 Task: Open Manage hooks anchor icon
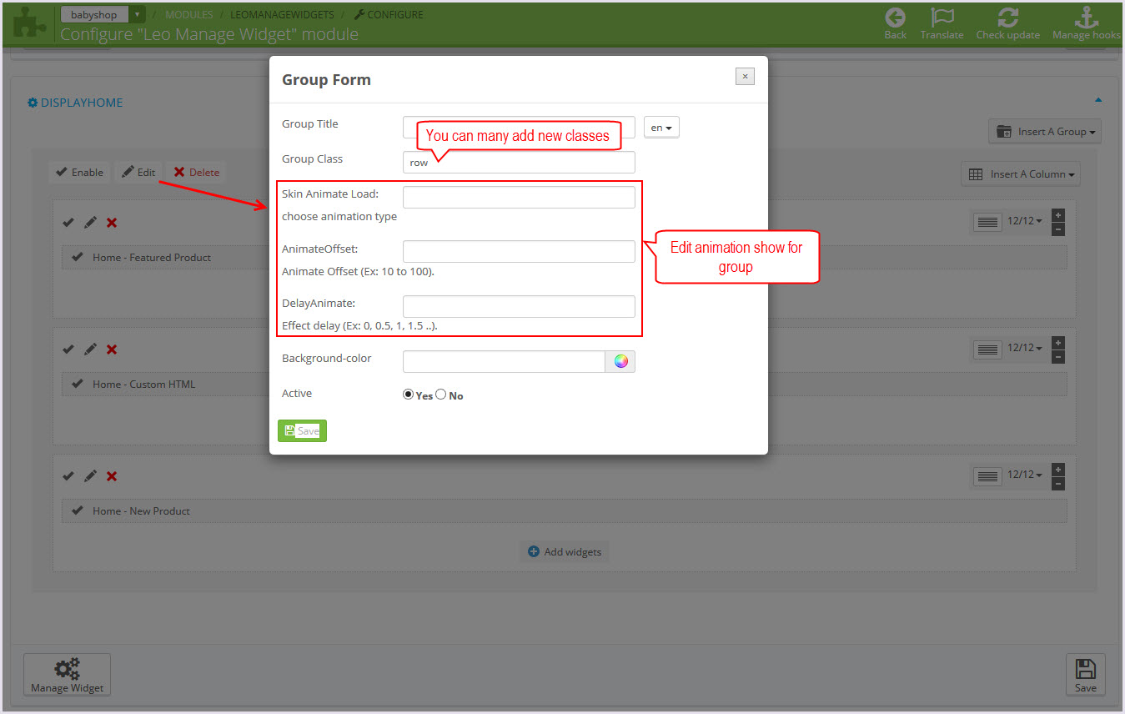(1086, 18)
